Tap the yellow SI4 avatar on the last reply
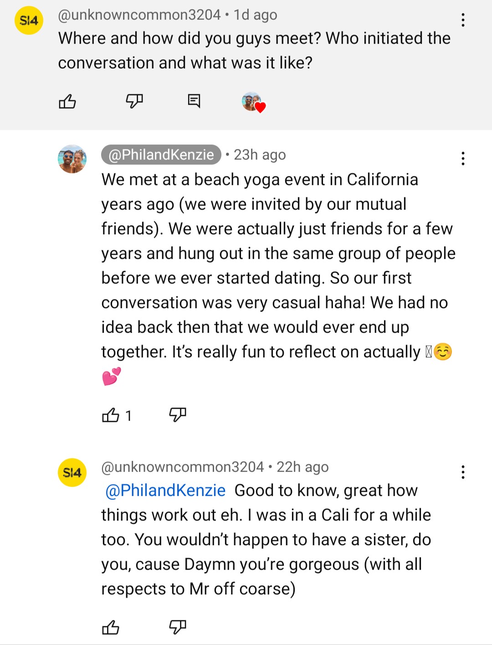The width and height of the screenshot is (492, 645). tap(72, 473)
